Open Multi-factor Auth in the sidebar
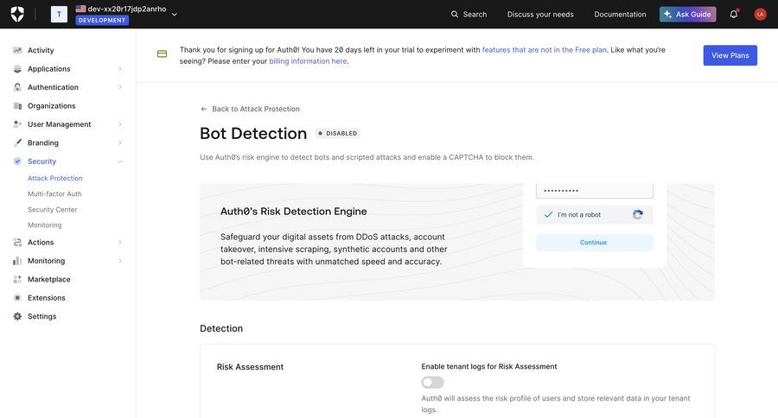This screenshot has height=418, width=778. (54, 193)
